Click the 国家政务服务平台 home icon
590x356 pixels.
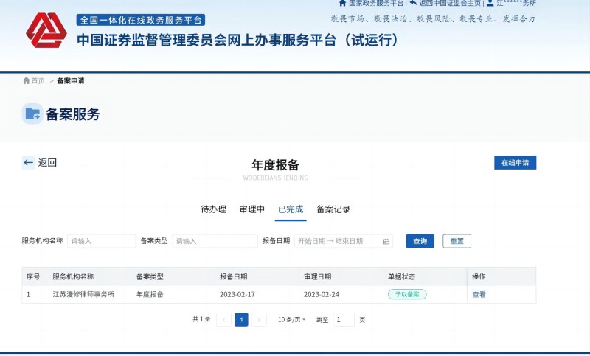click(x=342, y=4)
